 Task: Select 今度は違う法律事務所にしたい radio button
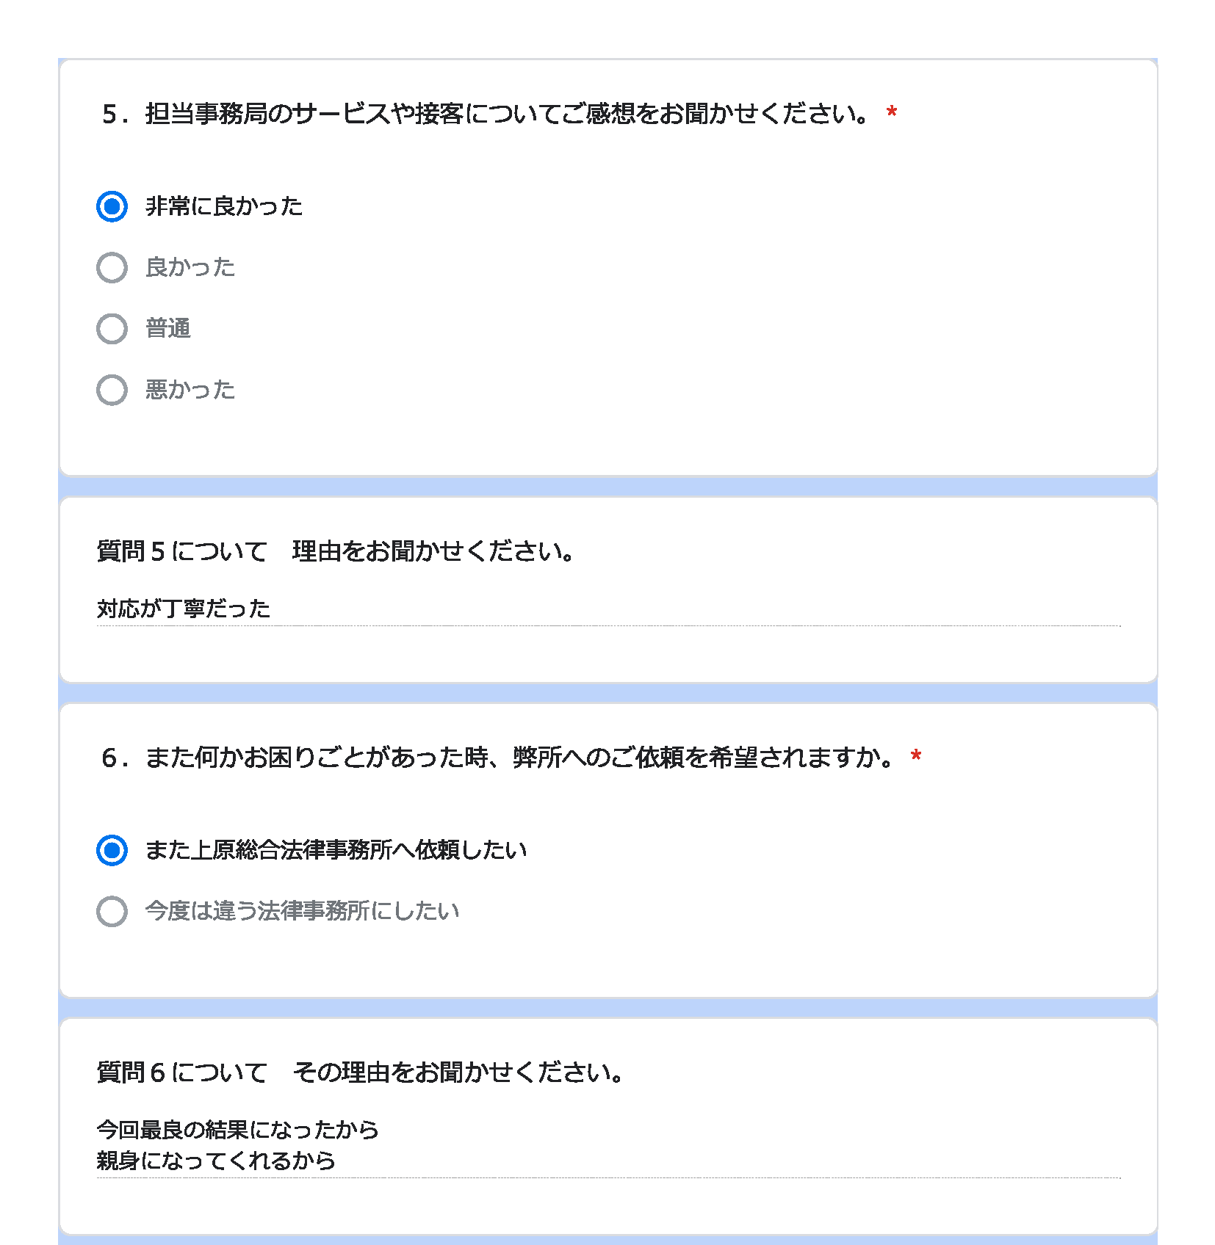(112, 911)
